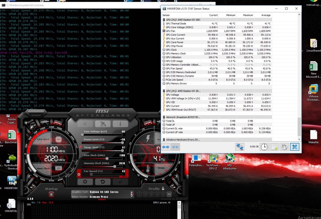Open HWiNFO sensor settings gear
This screenshot has width=321, height=219.
point(284,147)
